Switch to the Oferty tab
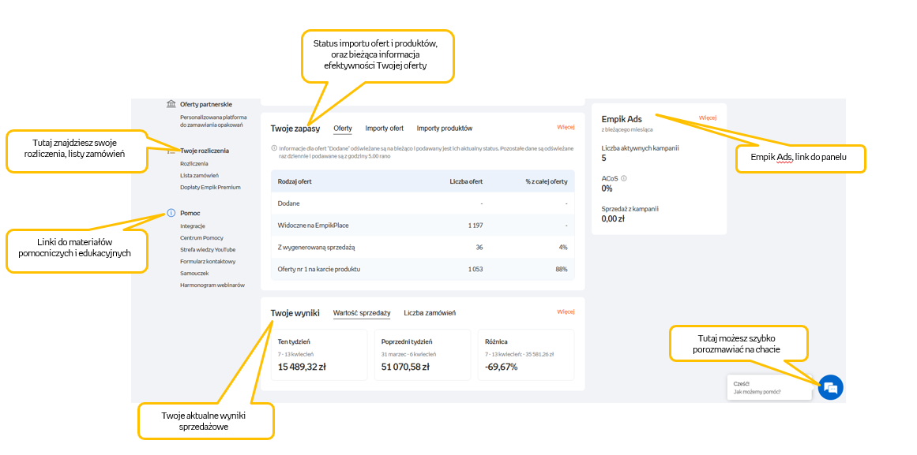 [343, 128]
